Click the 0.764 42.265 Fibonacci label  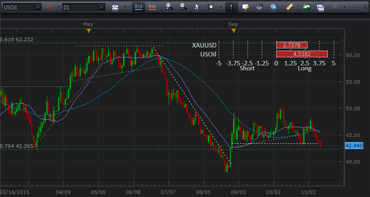click(x=16, y=146)
